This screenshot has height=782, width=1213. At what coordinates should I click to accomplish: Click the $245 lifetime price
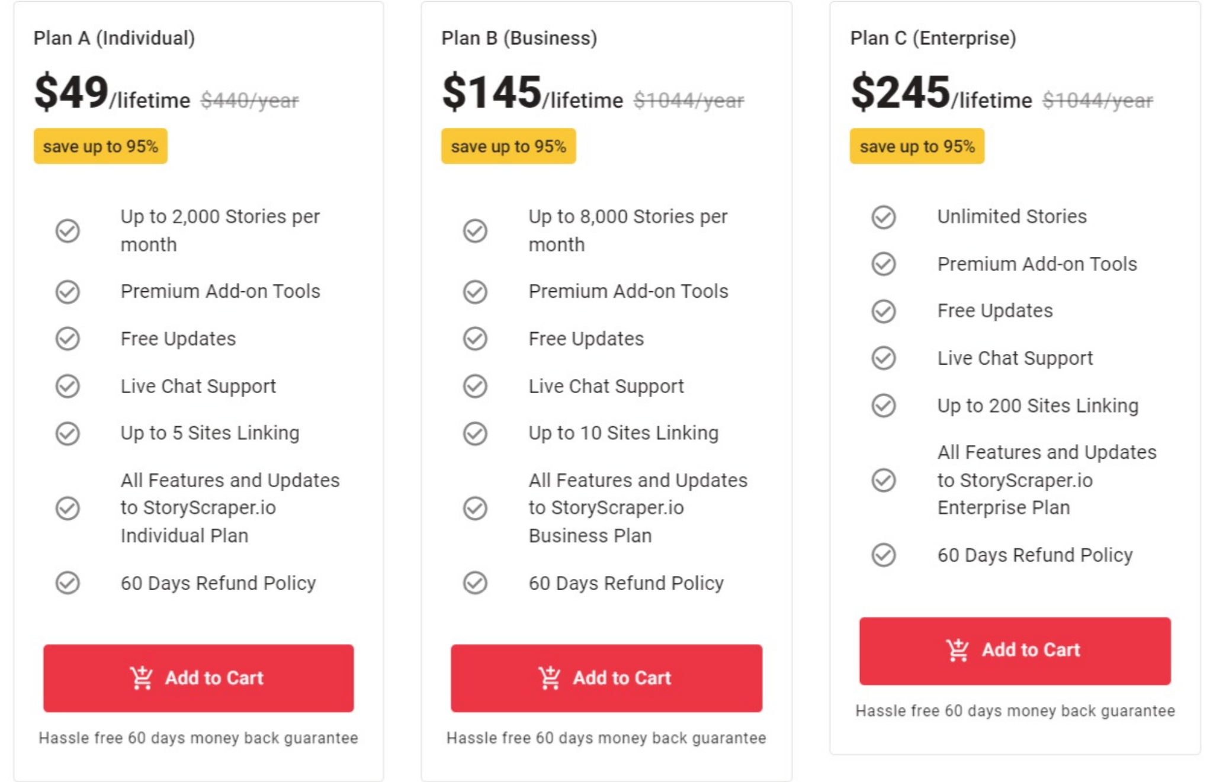941,92
